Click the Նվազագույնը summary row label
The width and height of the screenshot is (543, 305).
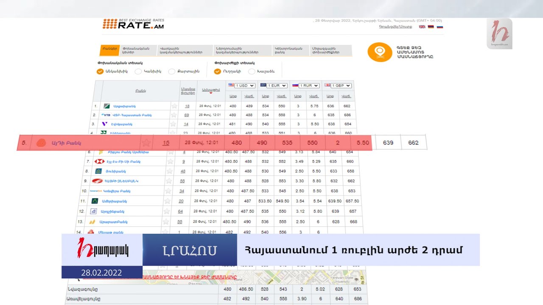tap(82, 289)
